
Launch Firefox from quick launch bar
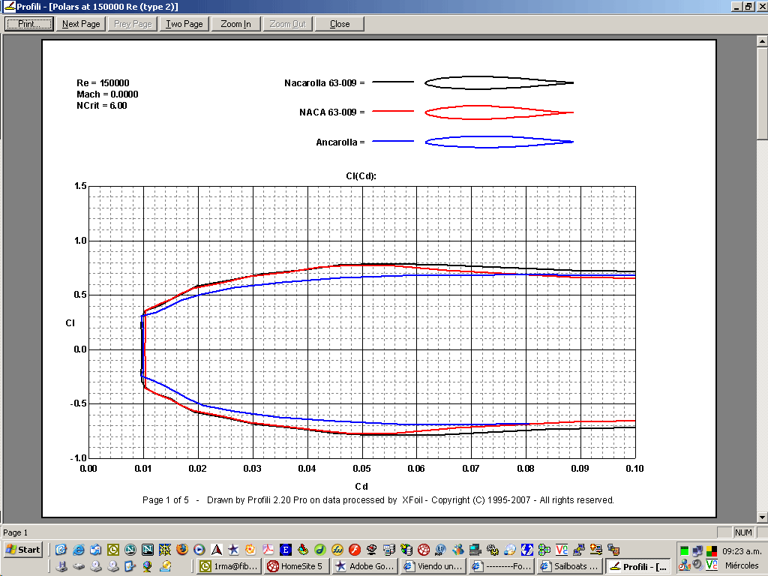click(182, 550)
